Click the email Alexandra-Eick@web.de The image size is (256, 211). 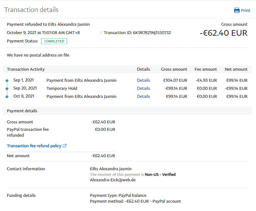pos(113,180)
